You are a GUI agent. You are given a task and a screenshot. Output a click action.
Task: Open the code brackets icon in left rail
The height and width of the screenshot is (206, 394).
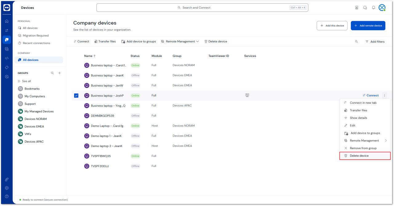7,58
